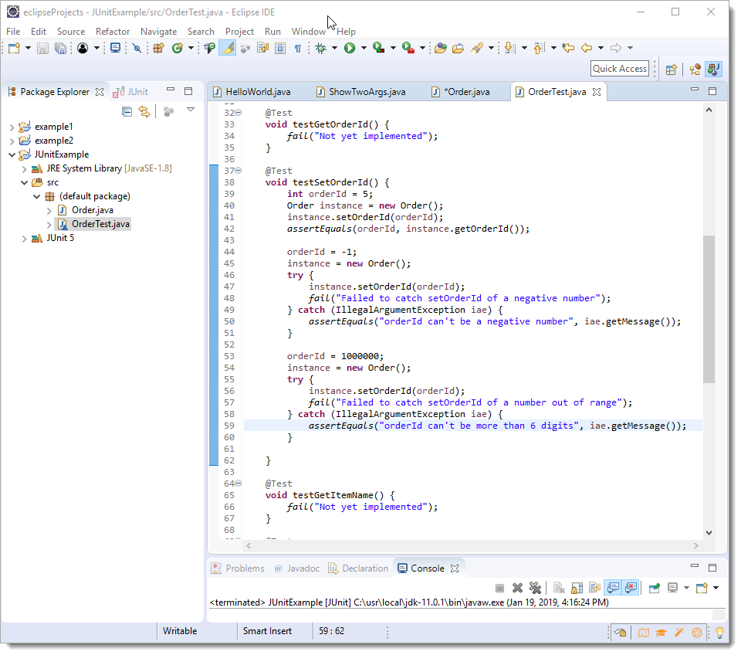
Task: Select the active Java perspective button
Action: [x=713, y=69]
